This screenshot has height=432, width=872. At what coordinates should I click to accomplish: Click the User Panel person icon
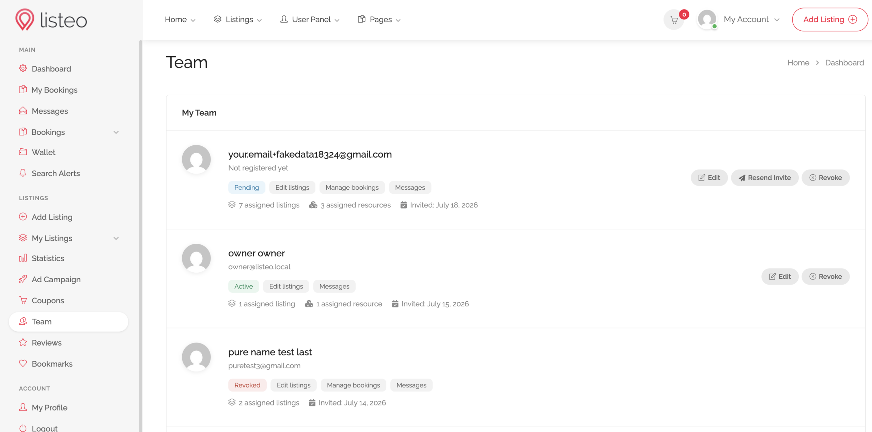coord(284,19)
